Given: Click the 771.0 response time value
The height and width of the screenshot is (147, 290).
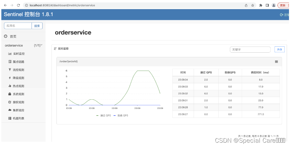Looking at the screenshot, I should [261, 114].
